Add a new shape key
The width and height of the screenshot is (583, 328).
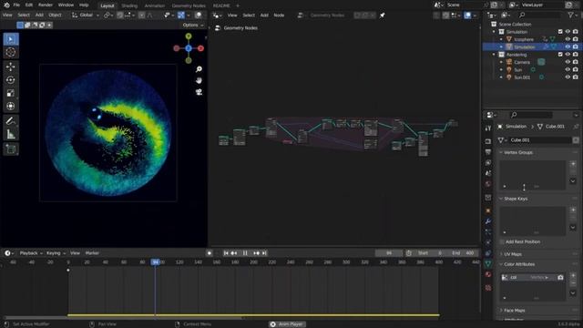pos(573,210)
